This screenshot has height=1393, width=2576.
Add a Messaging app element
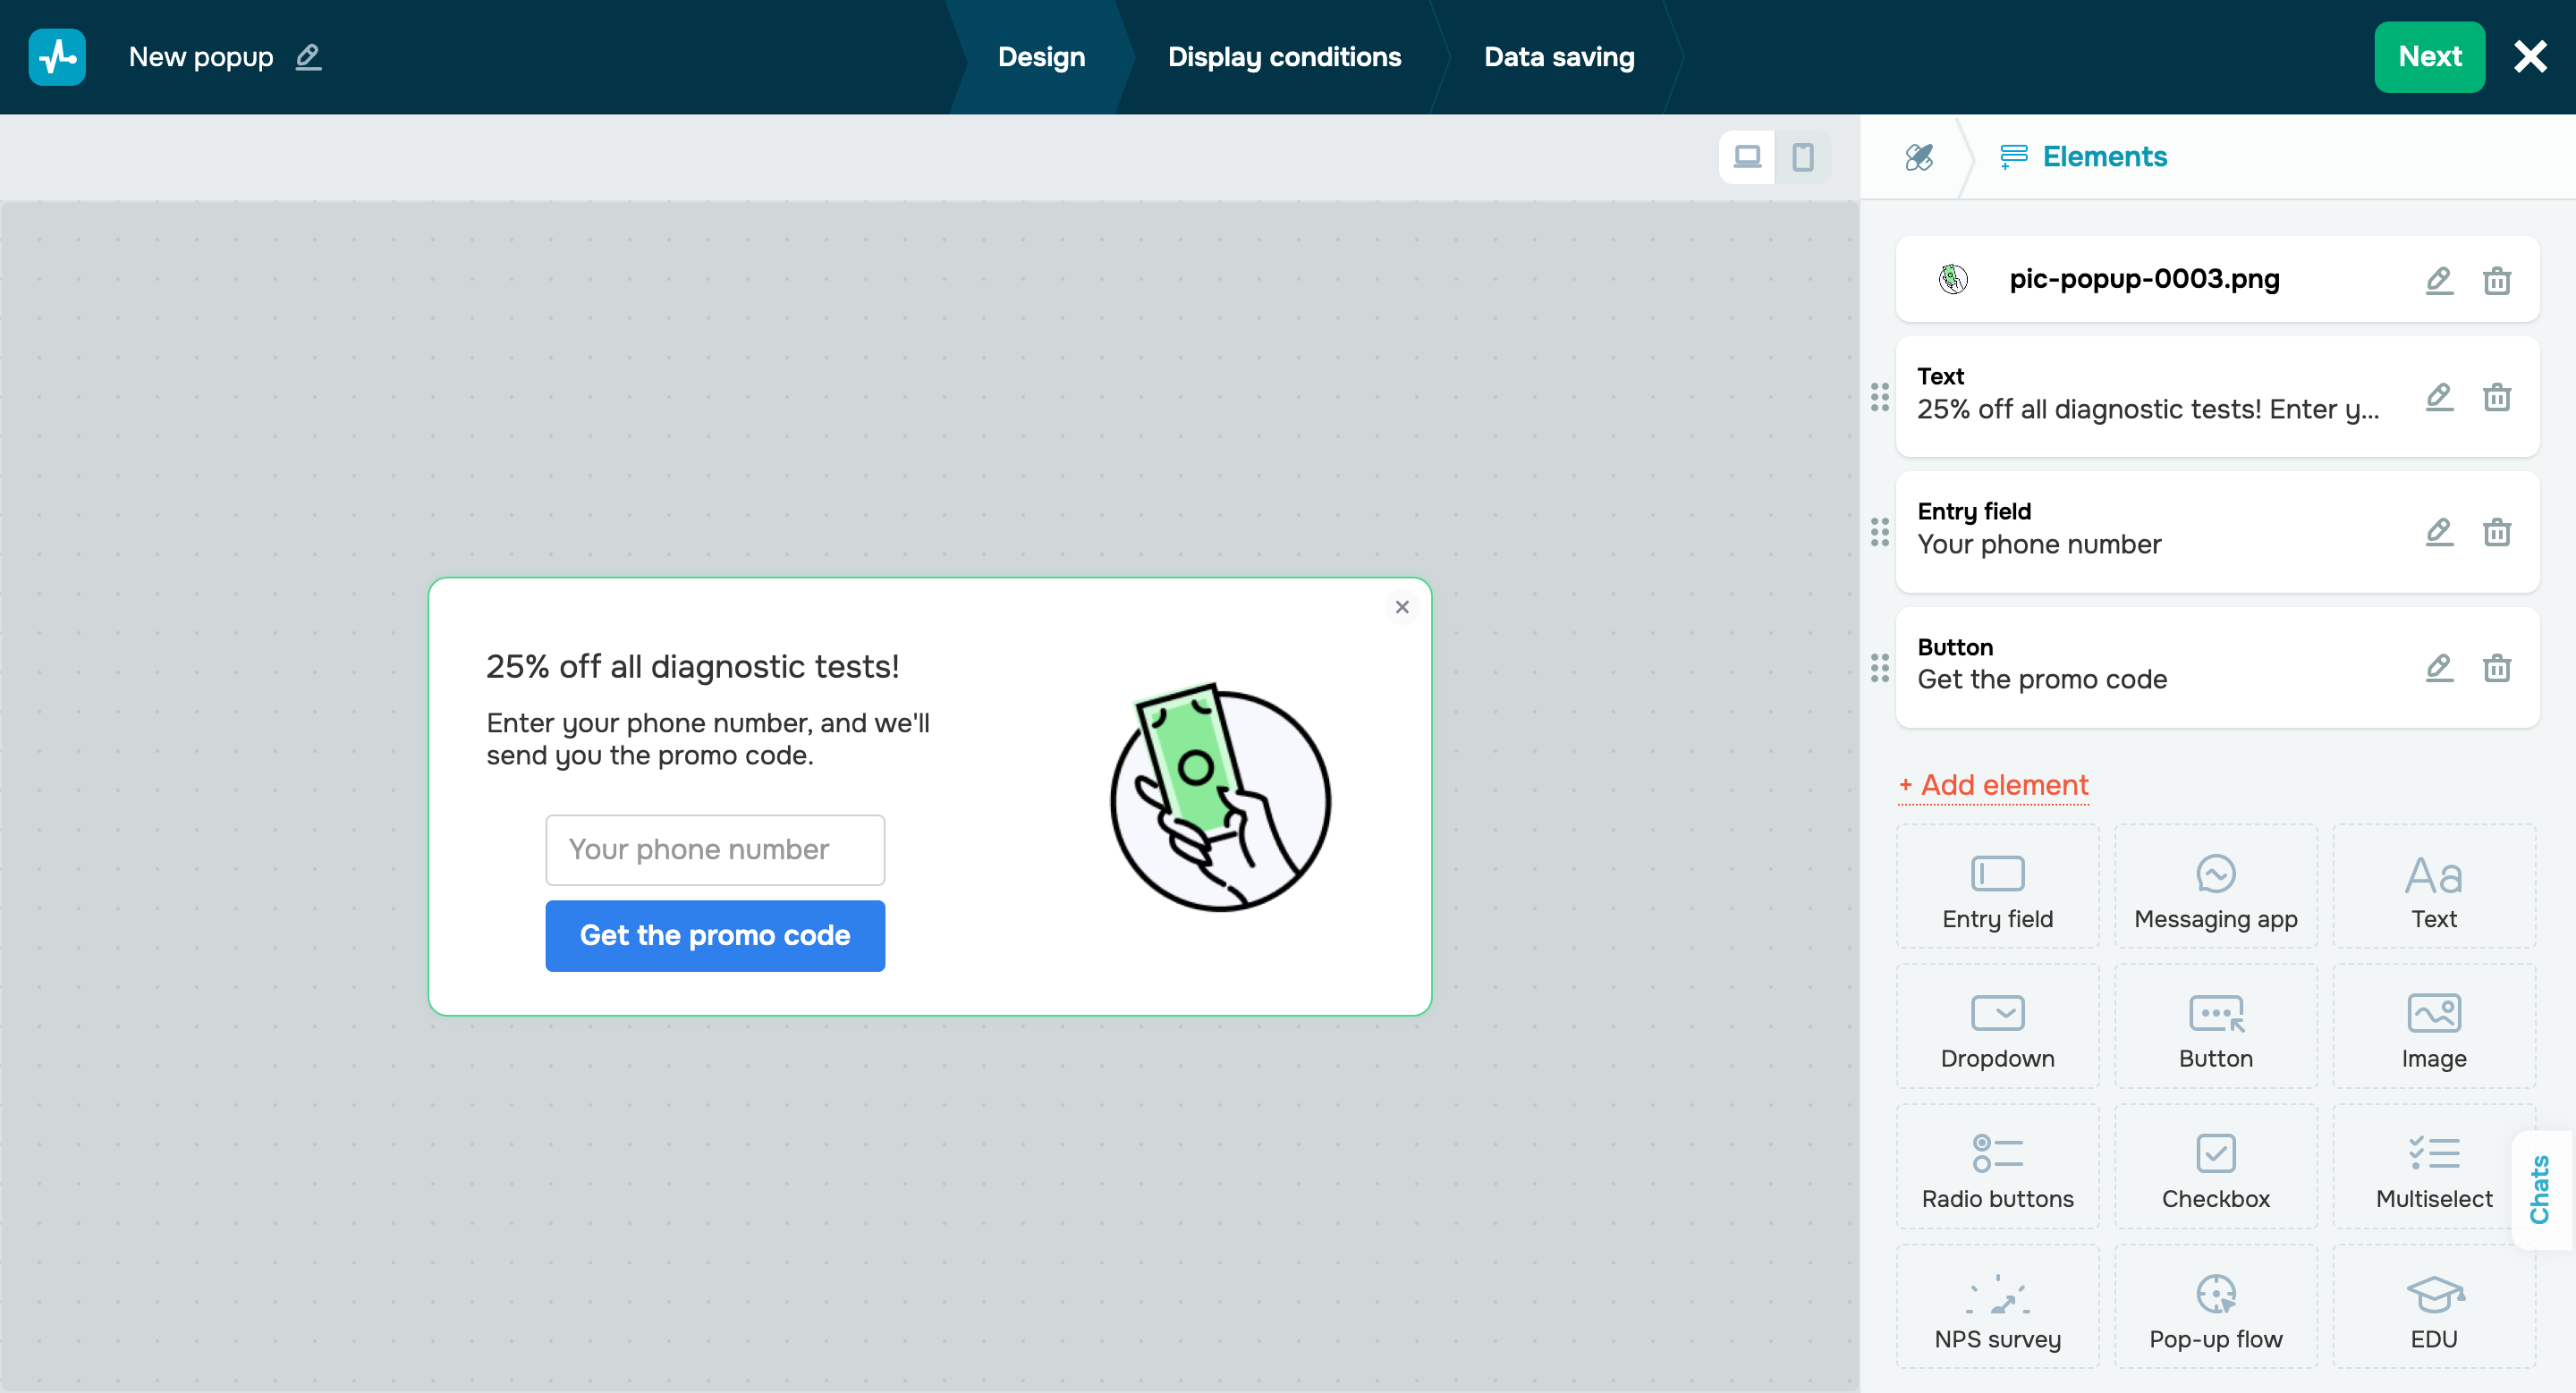[2215, 886]
